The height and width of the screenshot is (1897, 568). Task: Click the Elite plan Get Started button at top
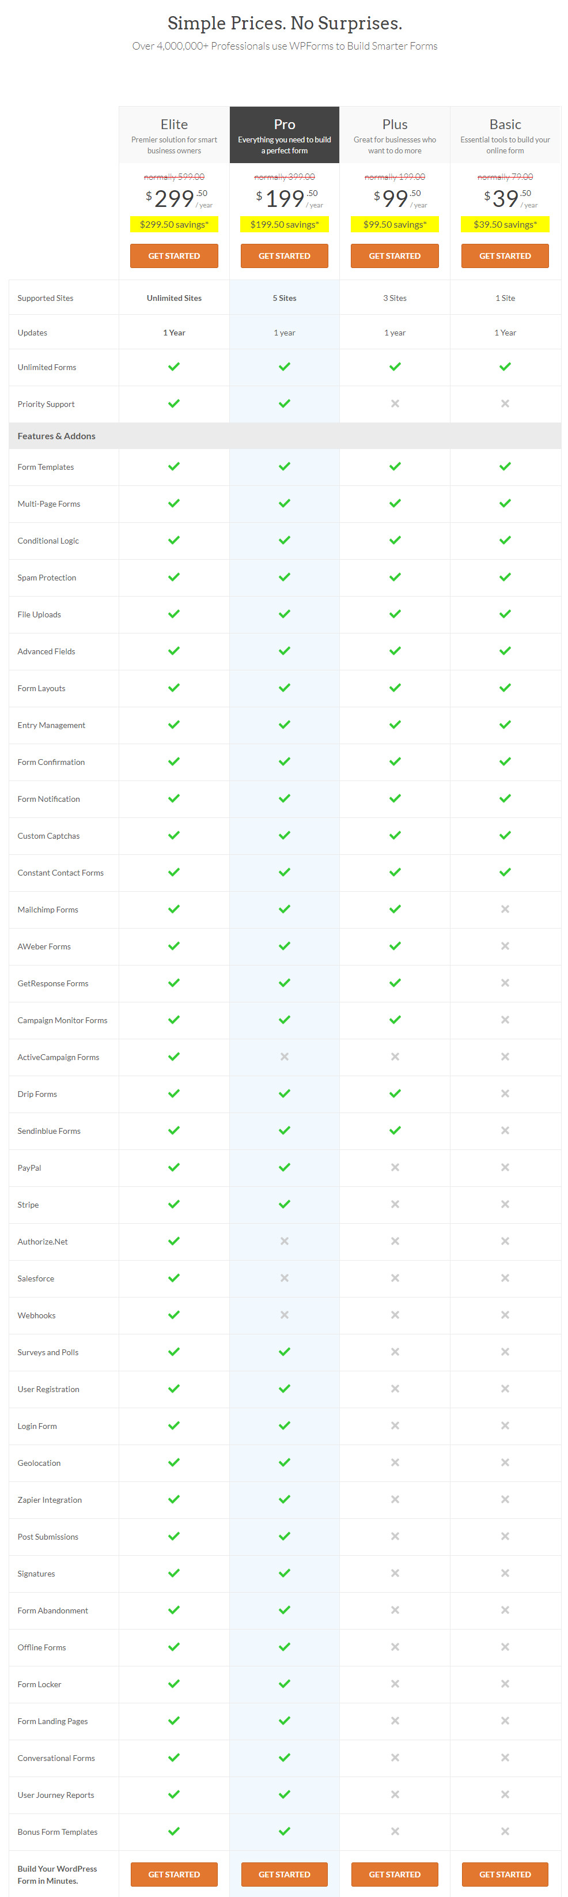(x=173, y=255)
